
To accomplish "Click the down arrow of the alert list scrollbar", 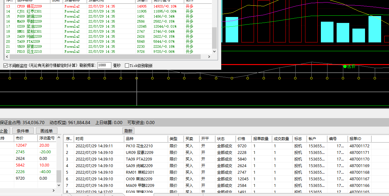I will [x=214, y=51].
